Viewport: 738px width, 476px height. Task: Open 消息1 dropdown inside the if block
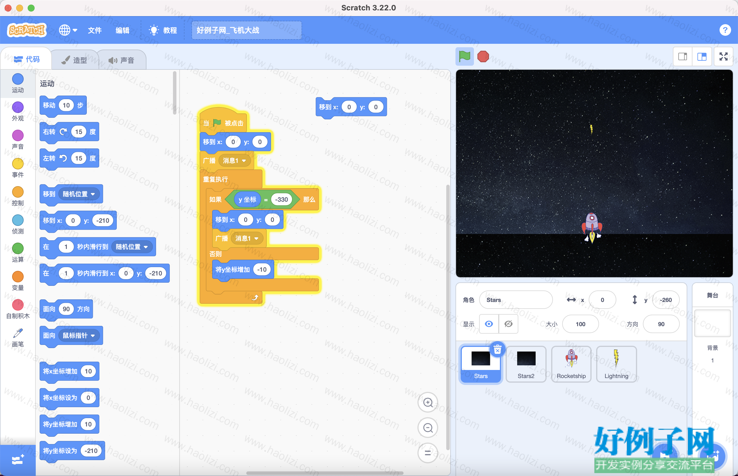[247, 238]
